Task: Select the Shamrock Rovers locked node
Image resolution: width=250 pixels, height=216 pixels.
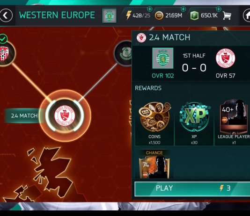Action: tap(124, 53)
